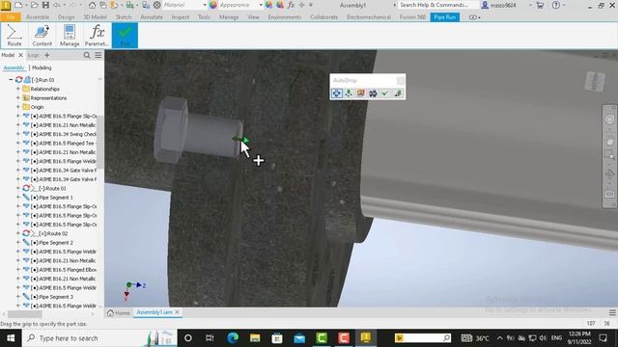The image size is (618, 347).
Task: Select the Run 01 tree item
Action: click(x=42, y=80)
